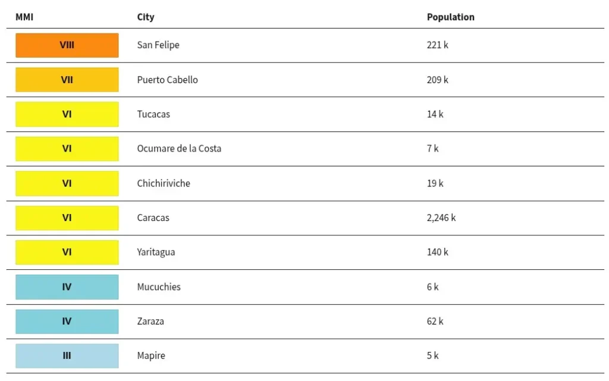Click the Chichiriviche city name
This screenshot has width=609, height=381.
[x=164, y=183]
